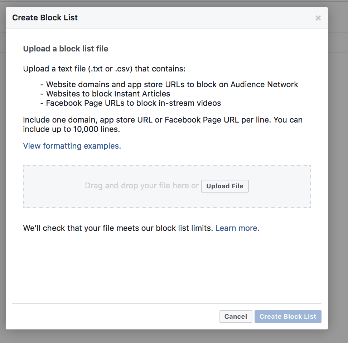This screenshot has height=343, width=348.
Task: Confirm creation of the block list
Action: [x=288, y=316]
